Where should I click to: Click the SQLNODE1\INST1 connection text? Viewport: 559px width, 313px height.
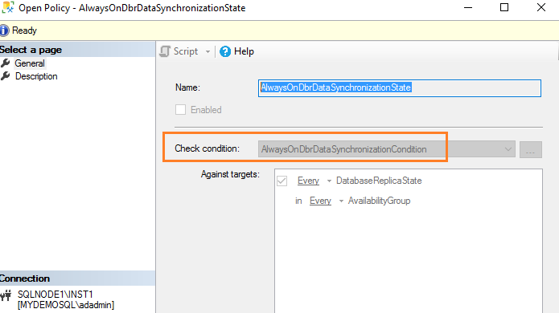(x=55, y=295)
